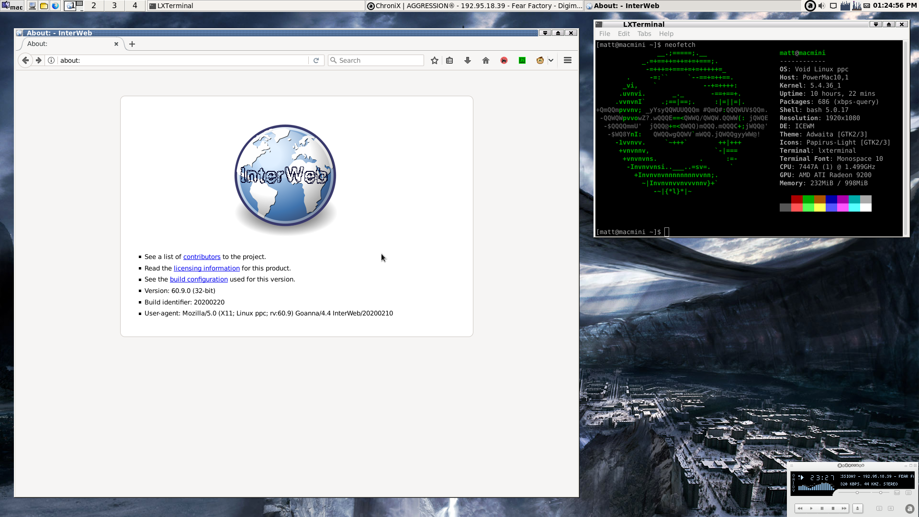Click the monkey-face extension icon
Viewport: 919px width, 517px height.
(x=540, y=60)
